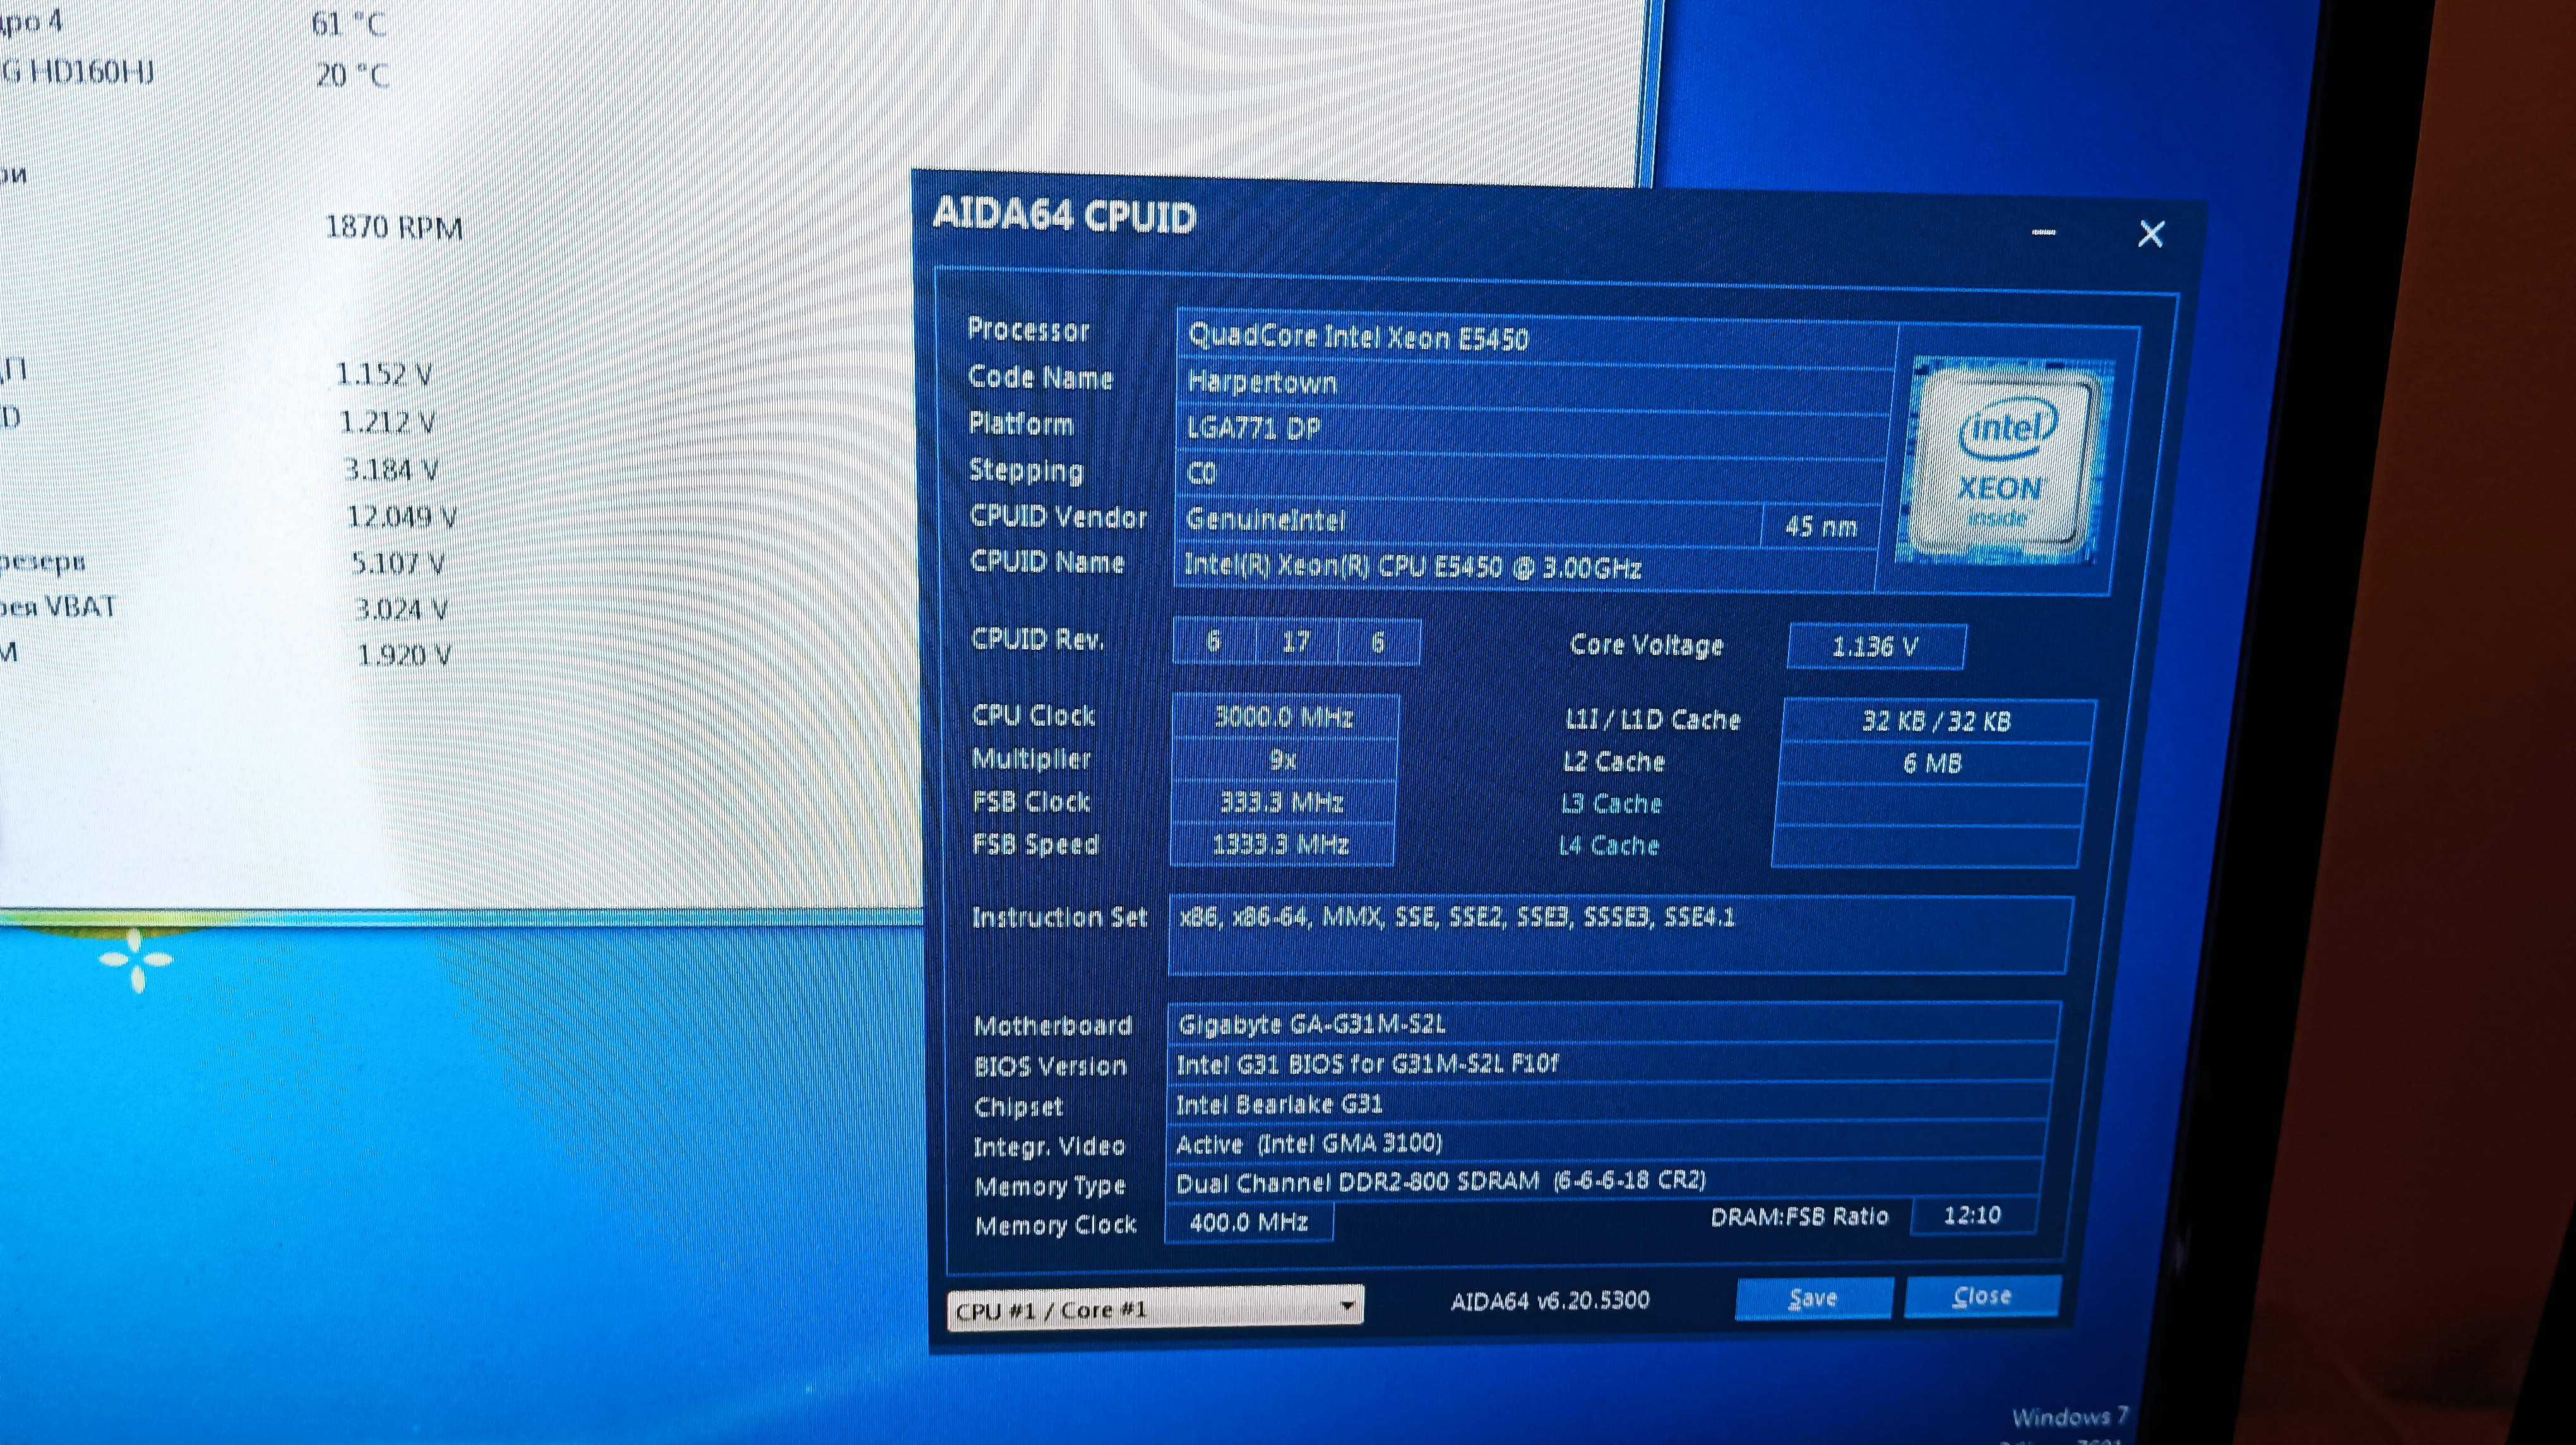Click the CPU Clock value 3000.0 MHz

point(1284,716)
